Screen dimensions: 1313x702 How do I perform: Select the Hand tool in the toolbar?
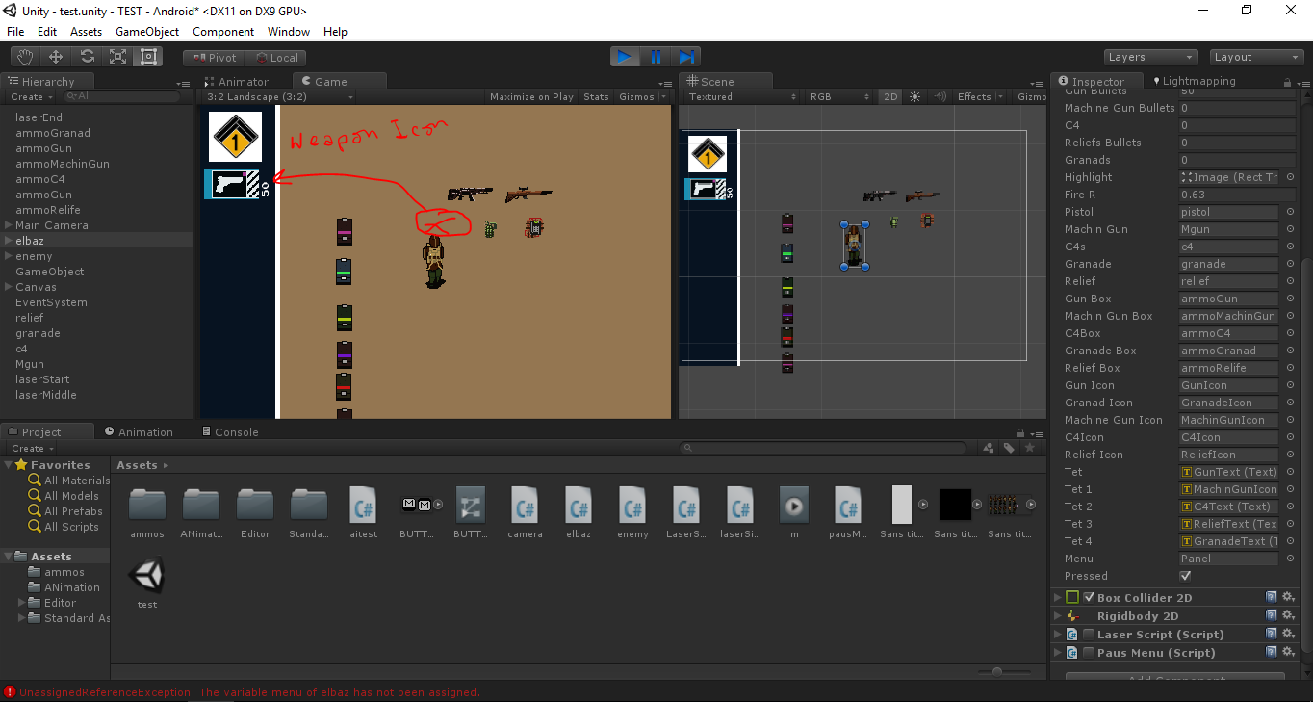(x=26, y=57)
